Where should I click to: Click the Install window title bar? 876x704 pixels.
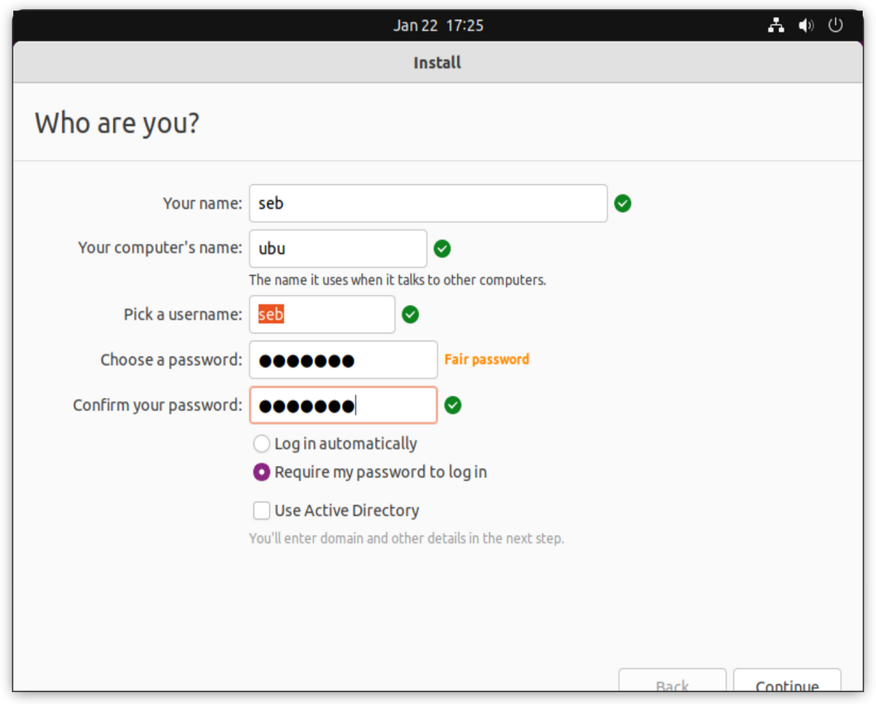[x=437, y=63]
